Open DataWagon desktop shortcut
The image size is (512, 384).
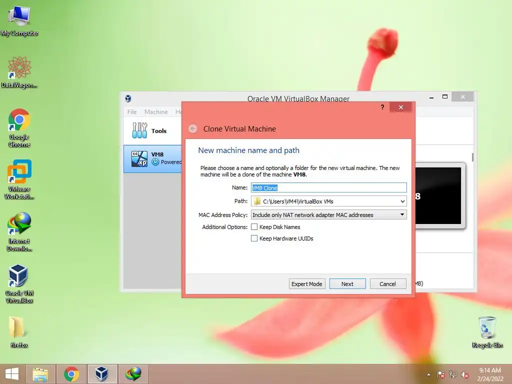(19, 72)
